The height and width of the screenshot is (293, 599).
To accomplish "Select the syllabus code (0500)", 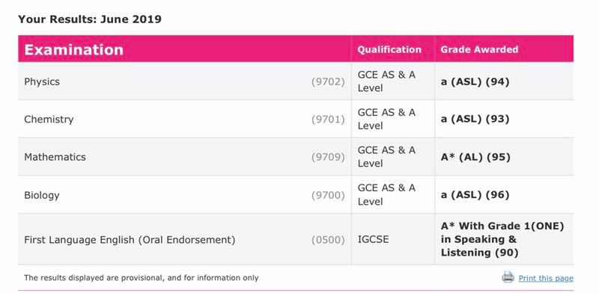I will point(328,240).
